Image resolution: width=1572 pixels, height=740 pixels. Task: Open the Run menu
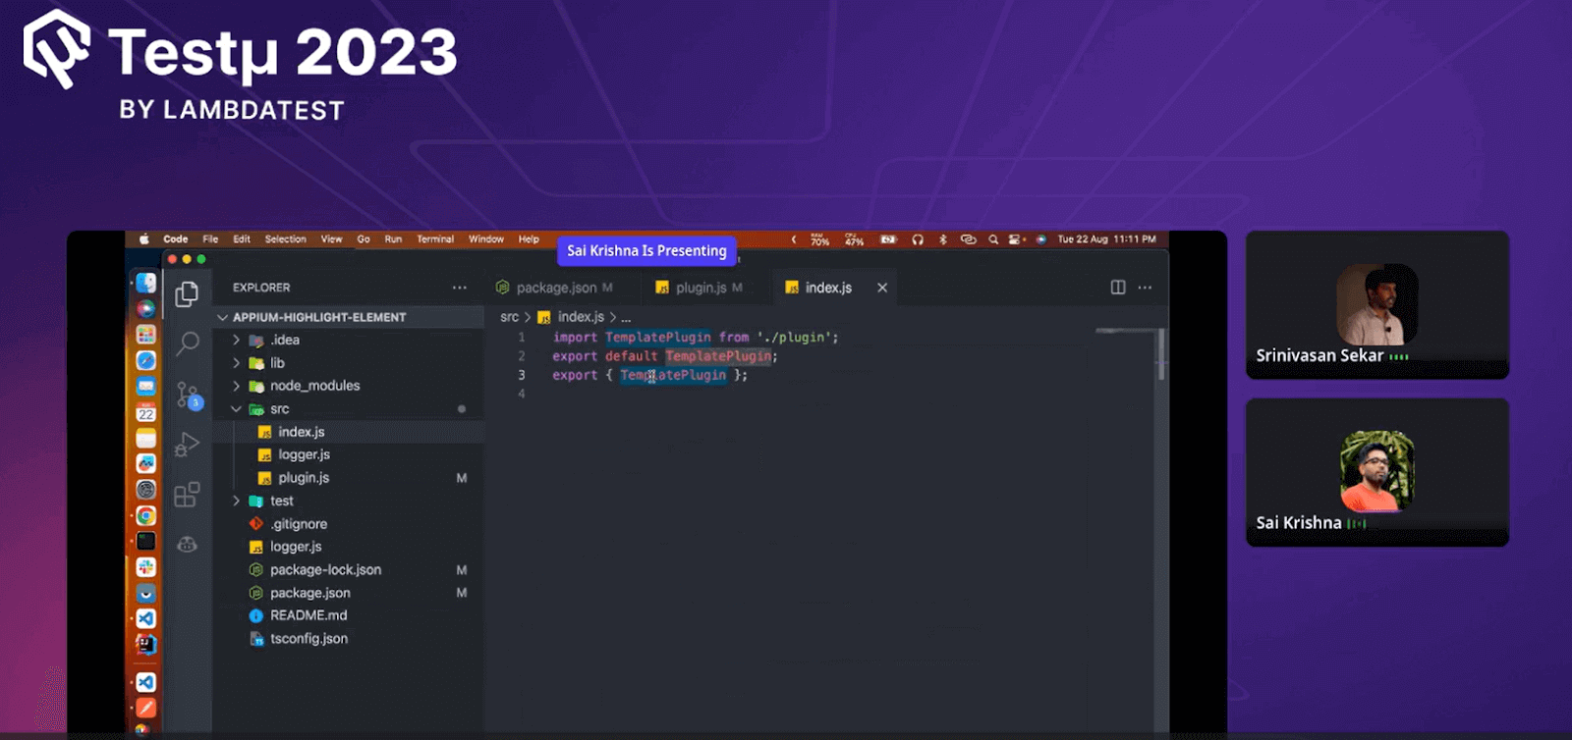pyautogui.click(x=393, y=238)
